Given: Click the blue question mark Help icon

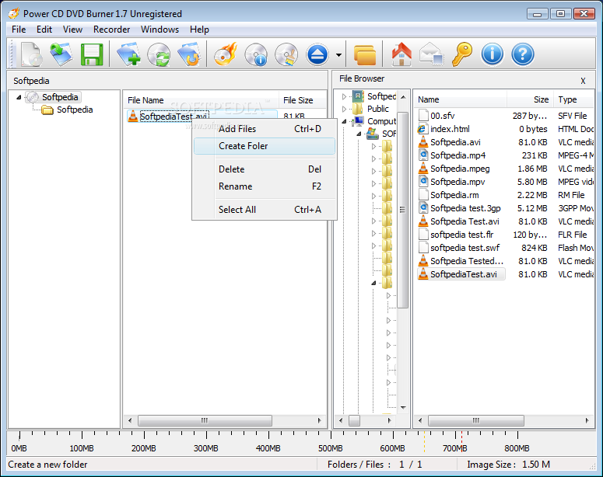Looking at the screenshot, I should point(523,54).
